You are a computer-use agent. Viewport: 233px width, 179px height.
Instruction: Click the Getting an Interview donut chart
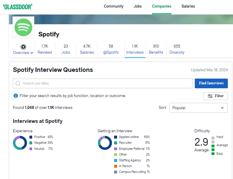pyautogui.click(x=105, y=143)
